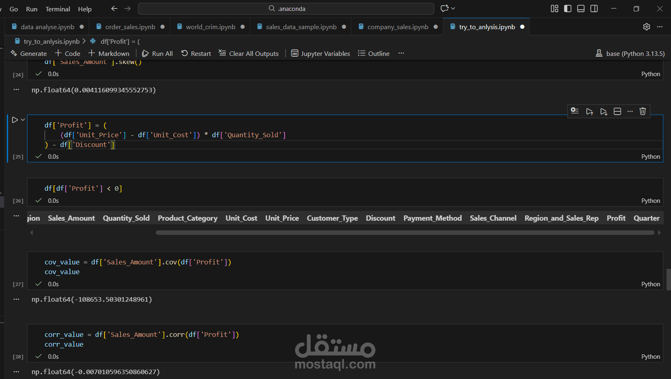Open the Terminal menu

coord(57,9)
